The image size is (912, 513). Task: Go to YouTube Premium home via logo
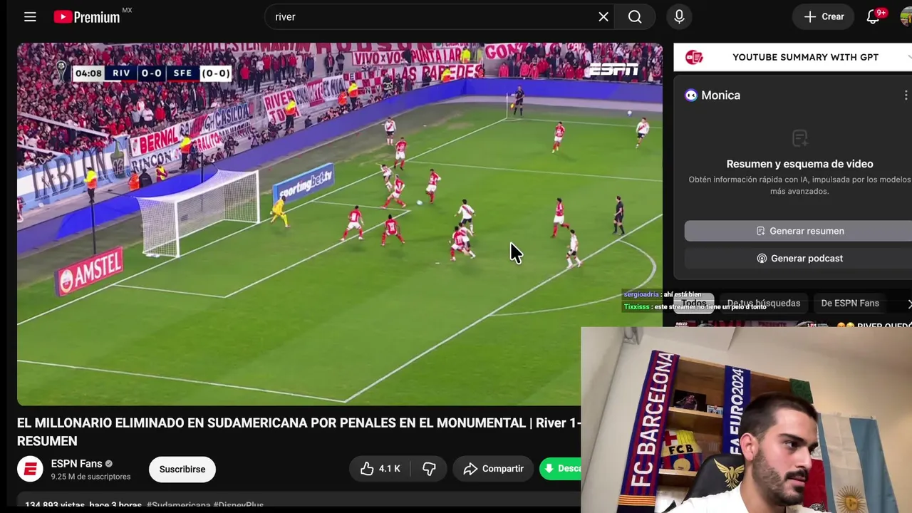pyautogui.click(x=87, y=16)
